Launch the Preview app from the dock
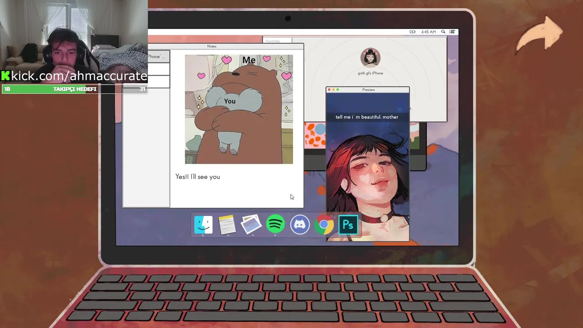The height and width of the screenshot is (328, 583). (x=251, y=225)
